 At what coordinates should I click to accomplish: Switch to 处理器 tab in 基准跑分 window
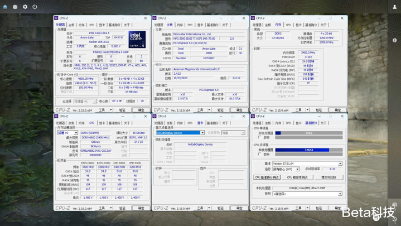click(x=257, y=123)
